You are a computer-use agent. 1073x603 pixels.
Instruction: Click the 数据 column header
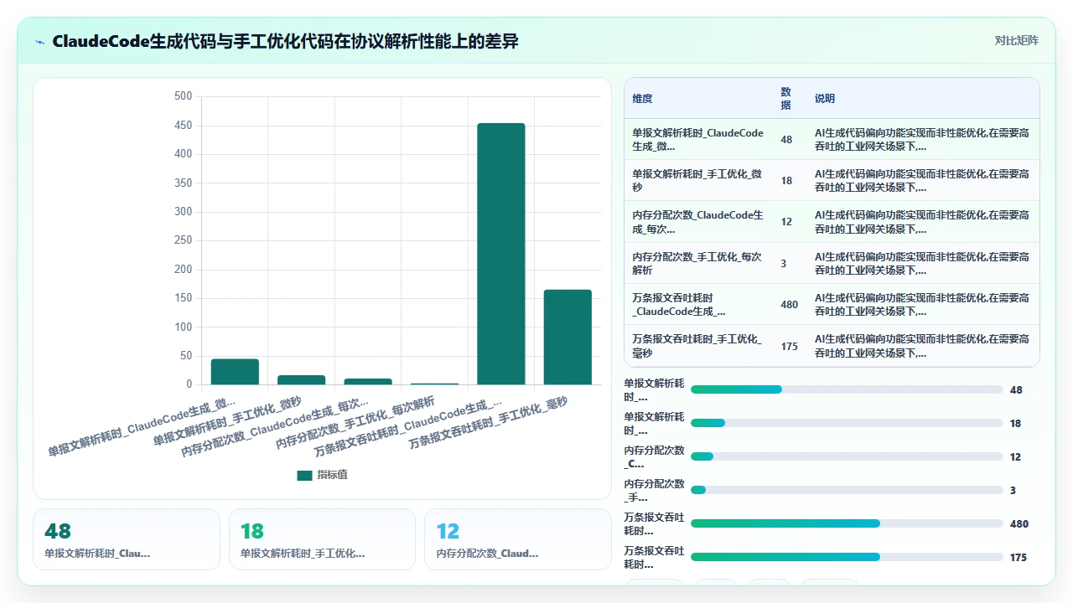785,98
